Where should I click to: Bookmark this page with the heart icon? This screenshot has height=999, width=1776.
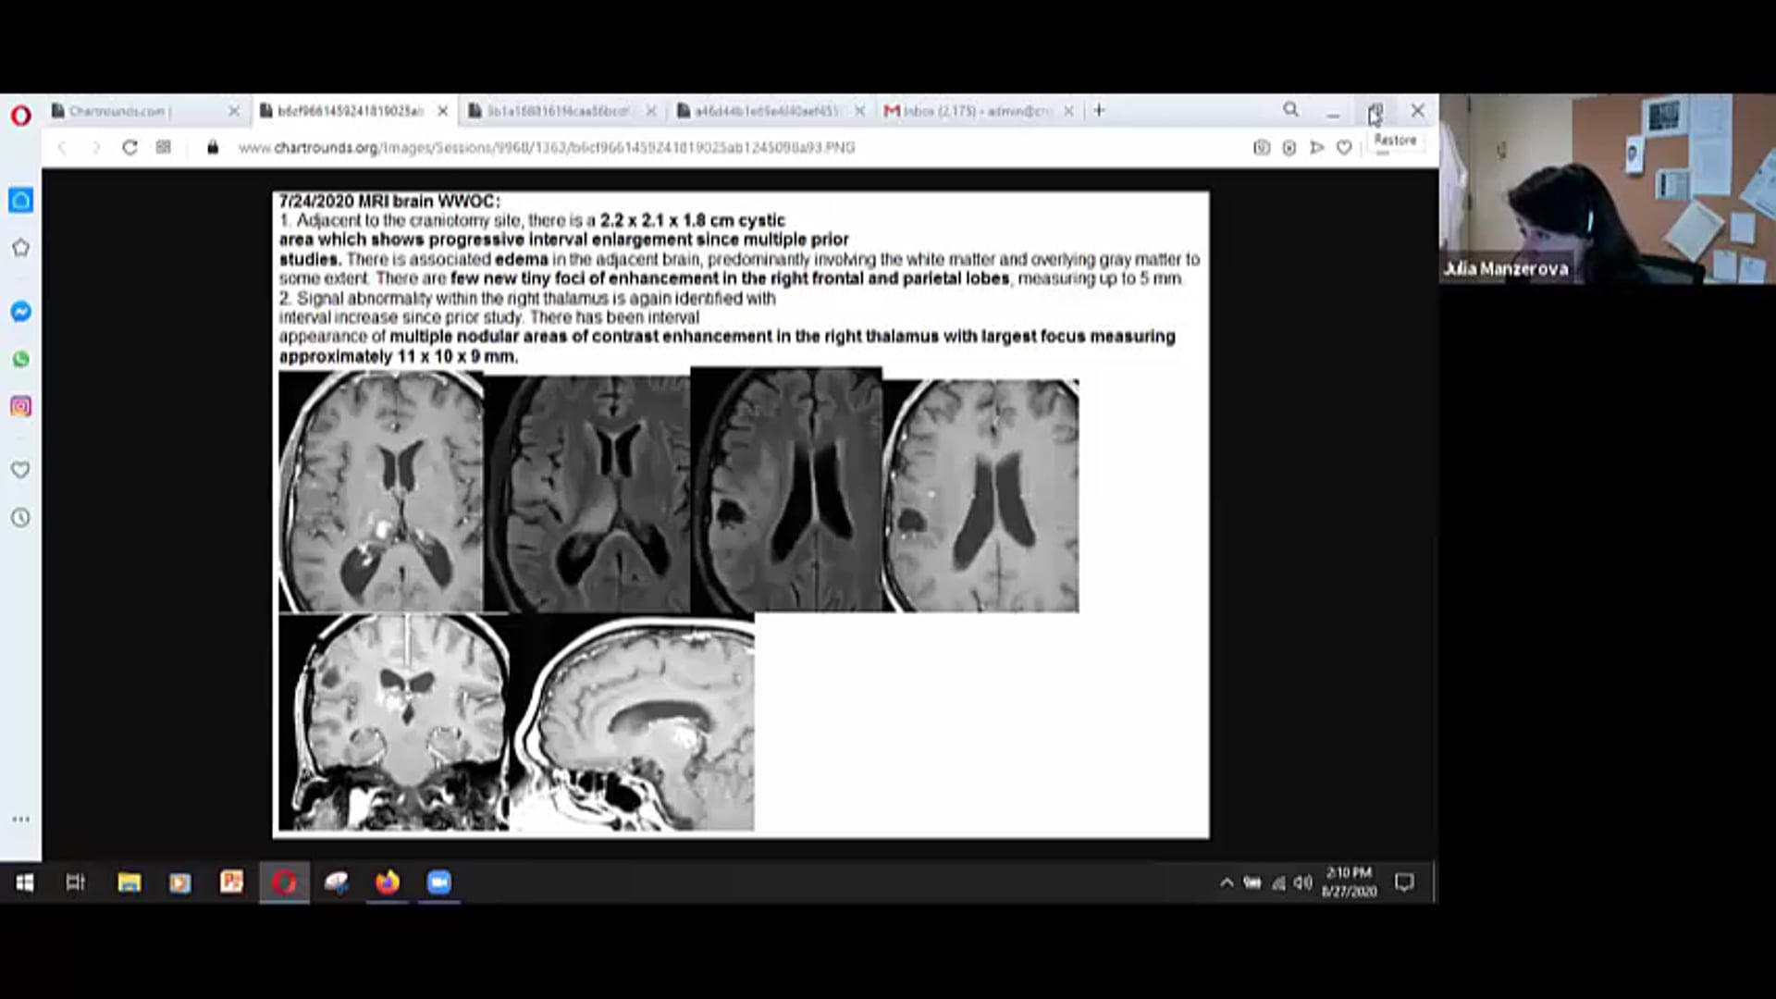(1344, 147)
